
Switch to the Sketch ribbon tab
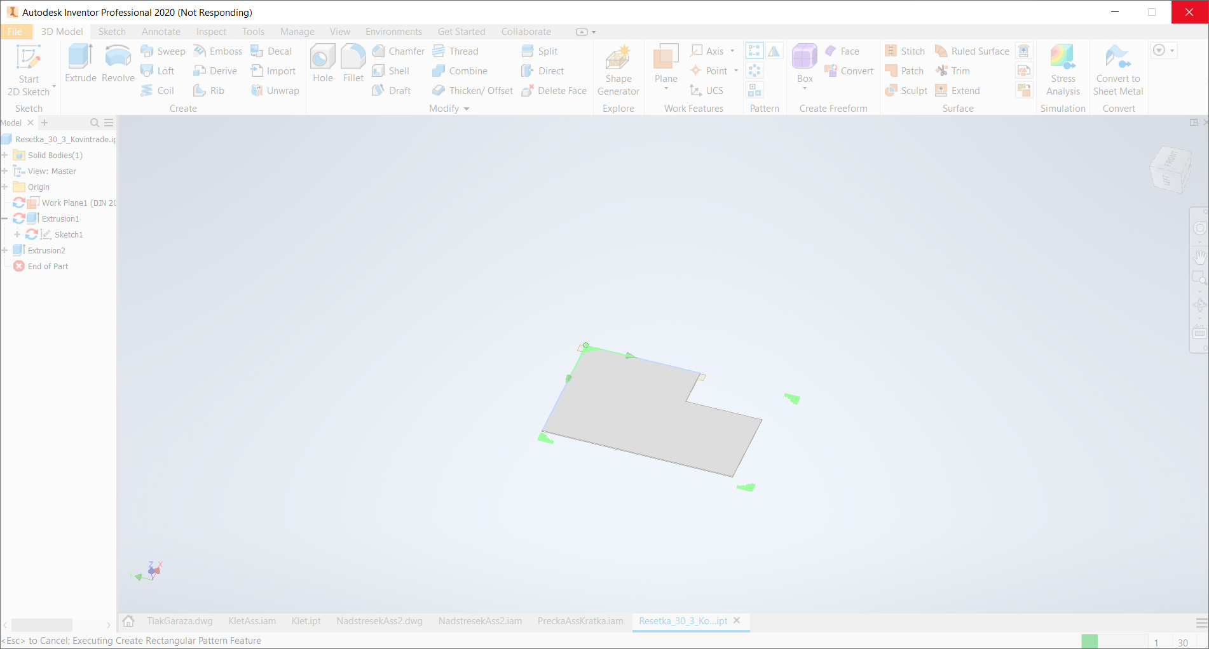112,31
